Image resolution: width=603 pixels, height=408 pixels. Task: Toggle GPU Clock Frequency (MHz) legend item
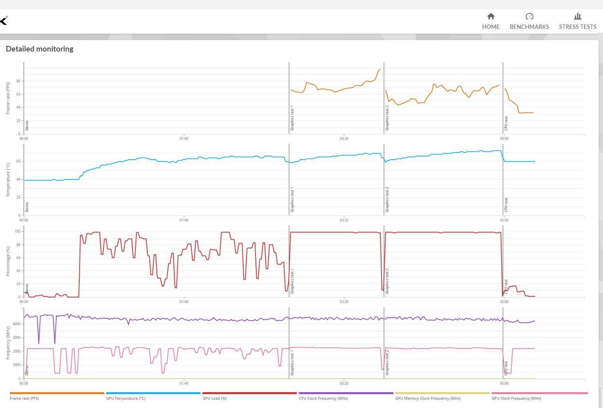pos(516,398)
